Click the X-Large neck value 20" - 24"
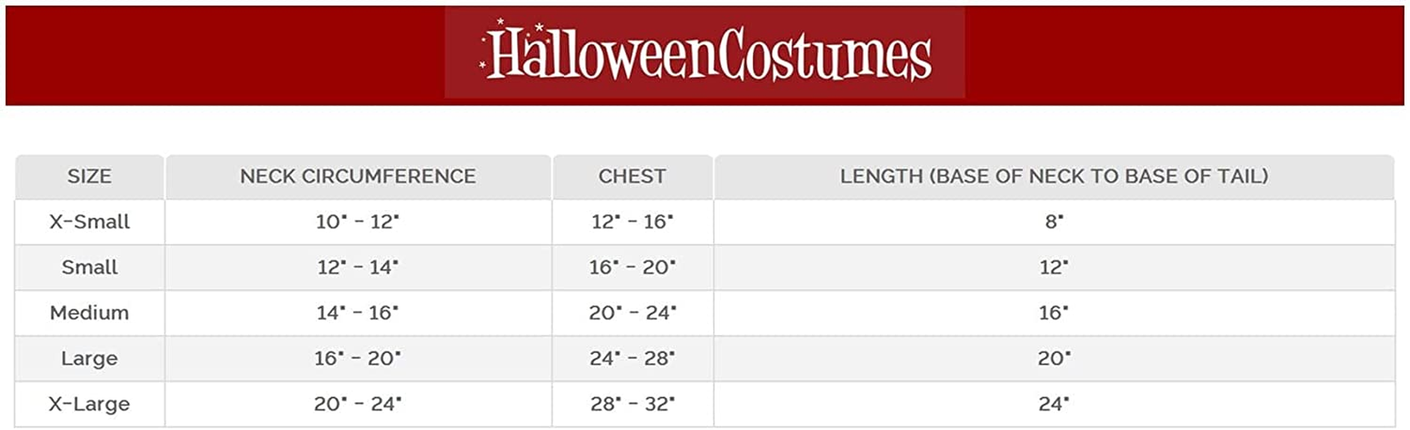The height and width of the screenshot is (430, 1410). click(x=358, y=404)
